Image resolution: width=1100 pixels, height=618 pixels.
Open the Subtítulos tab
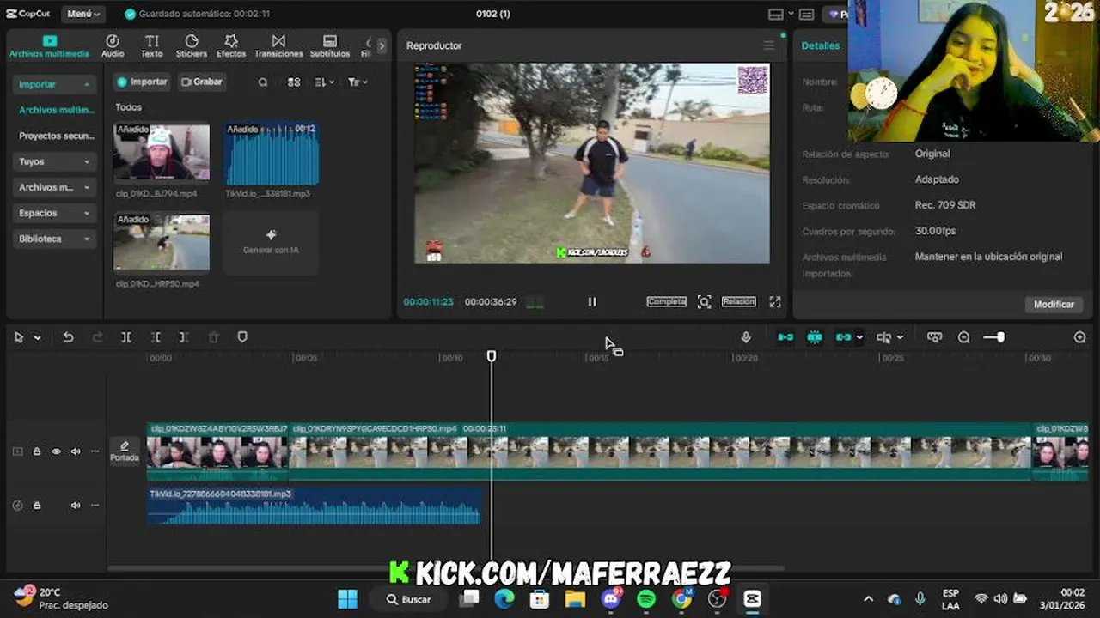point(330,46)
